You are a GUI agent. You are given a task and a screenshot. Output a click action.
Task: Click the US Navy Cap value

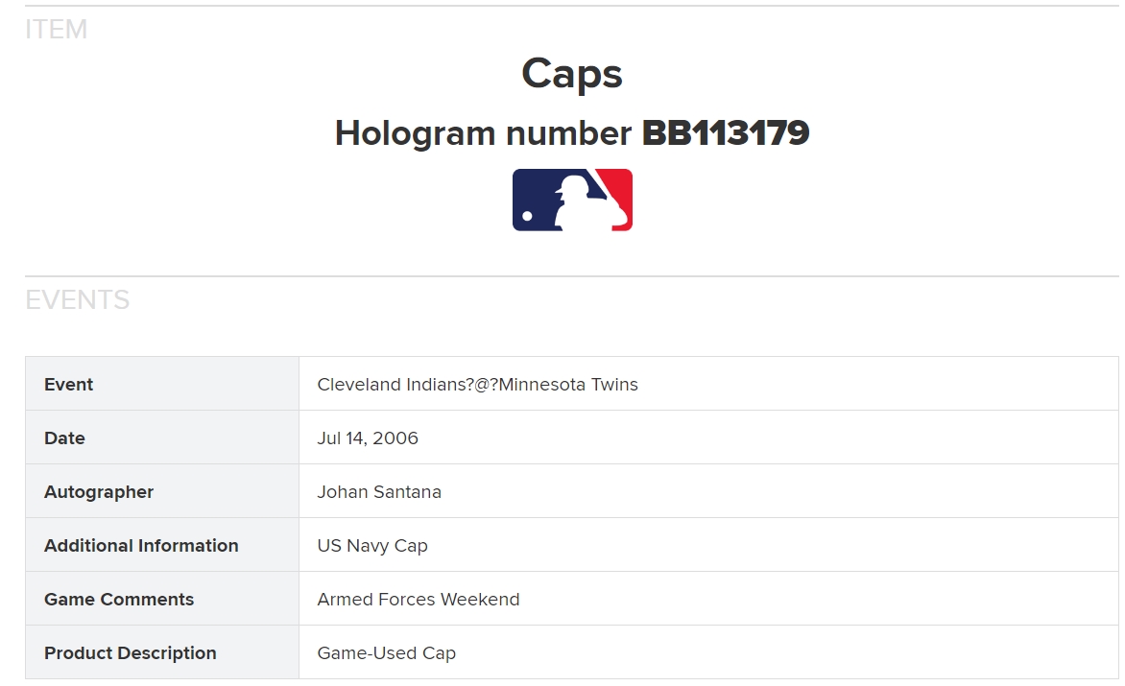click(x=372, y=546)
